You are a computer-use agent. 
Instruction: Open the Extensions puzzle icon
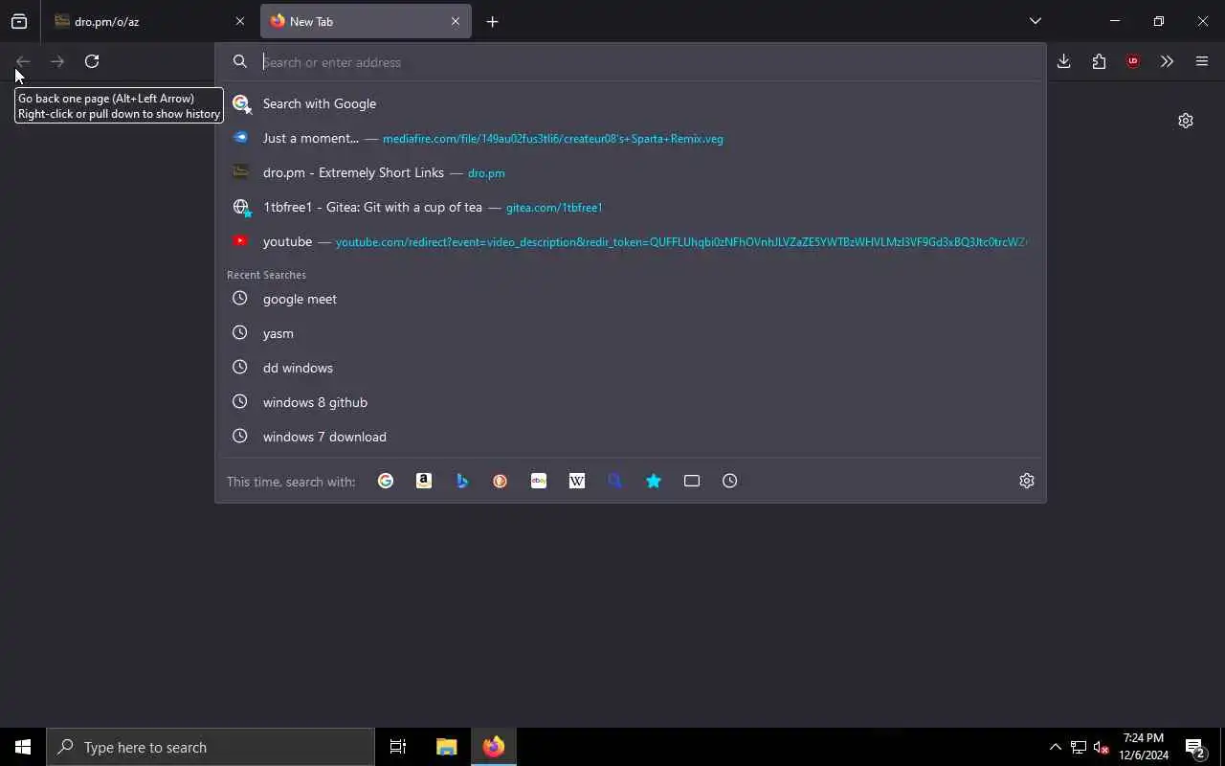pos(1099,61)
